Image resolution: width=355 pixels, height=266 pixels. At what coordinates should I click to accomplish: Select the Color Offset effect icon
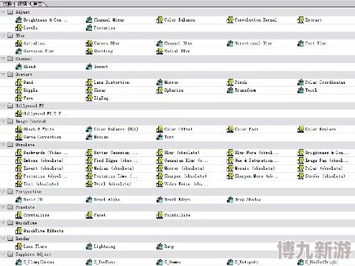pyautogui.click(x=160, y=129)
